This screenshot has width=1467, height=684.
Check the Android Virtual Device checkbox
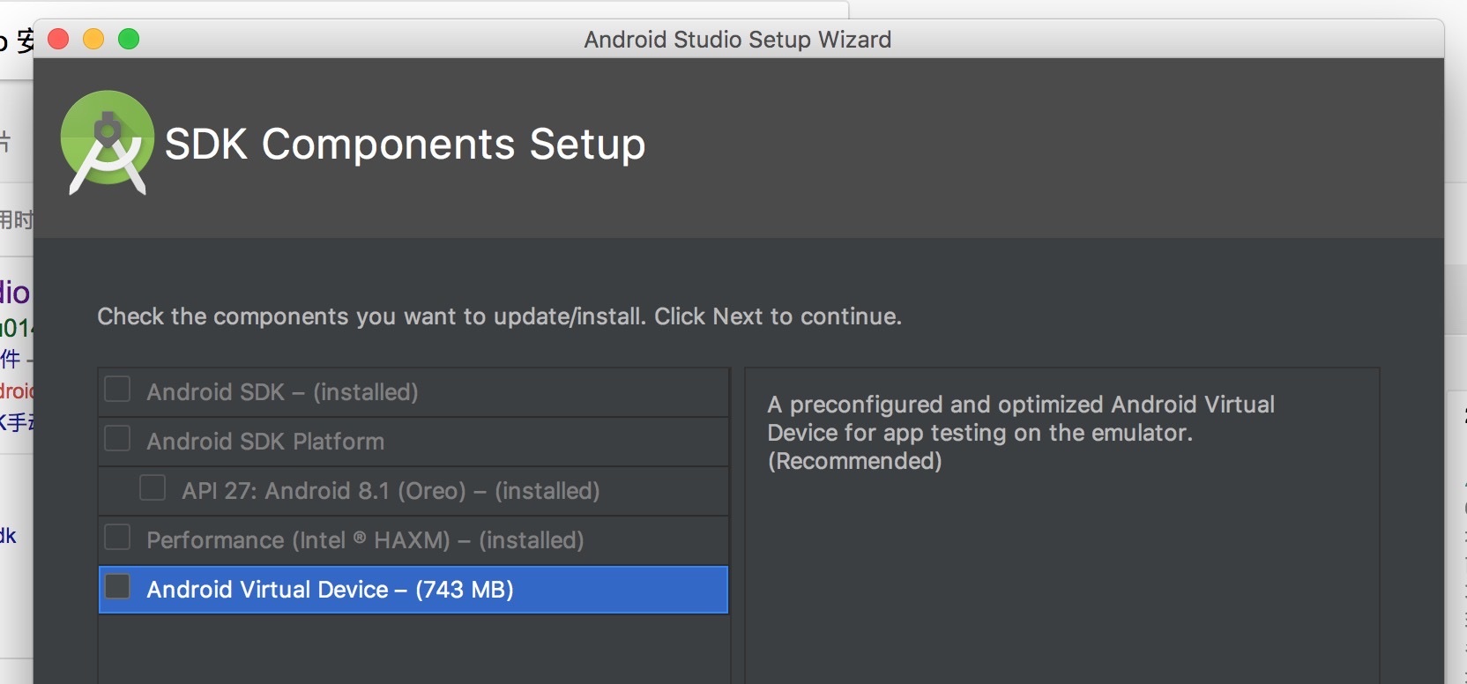[x=117, y=587]
